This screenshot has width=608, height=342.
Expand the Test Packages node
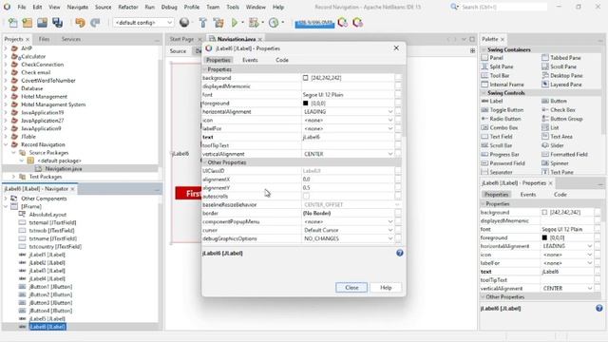[13, 177]
